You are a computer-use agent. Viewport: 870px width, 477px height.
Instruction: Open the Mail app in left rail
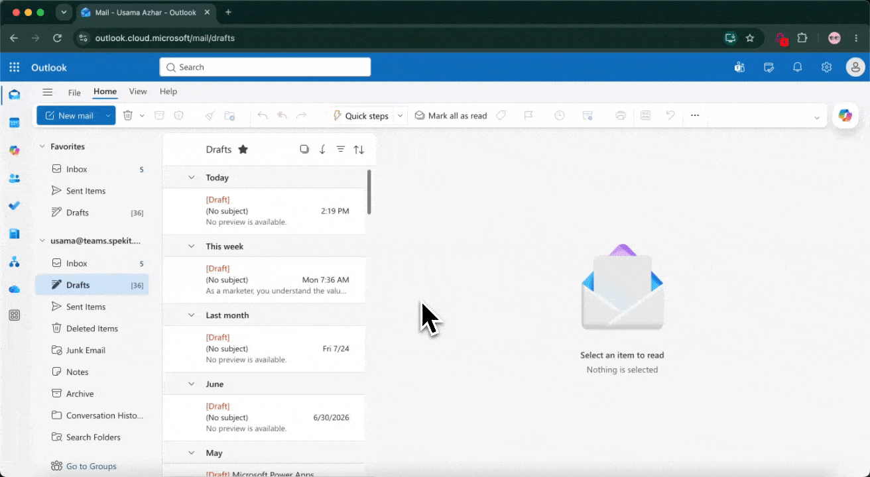[x=14, y=95]
